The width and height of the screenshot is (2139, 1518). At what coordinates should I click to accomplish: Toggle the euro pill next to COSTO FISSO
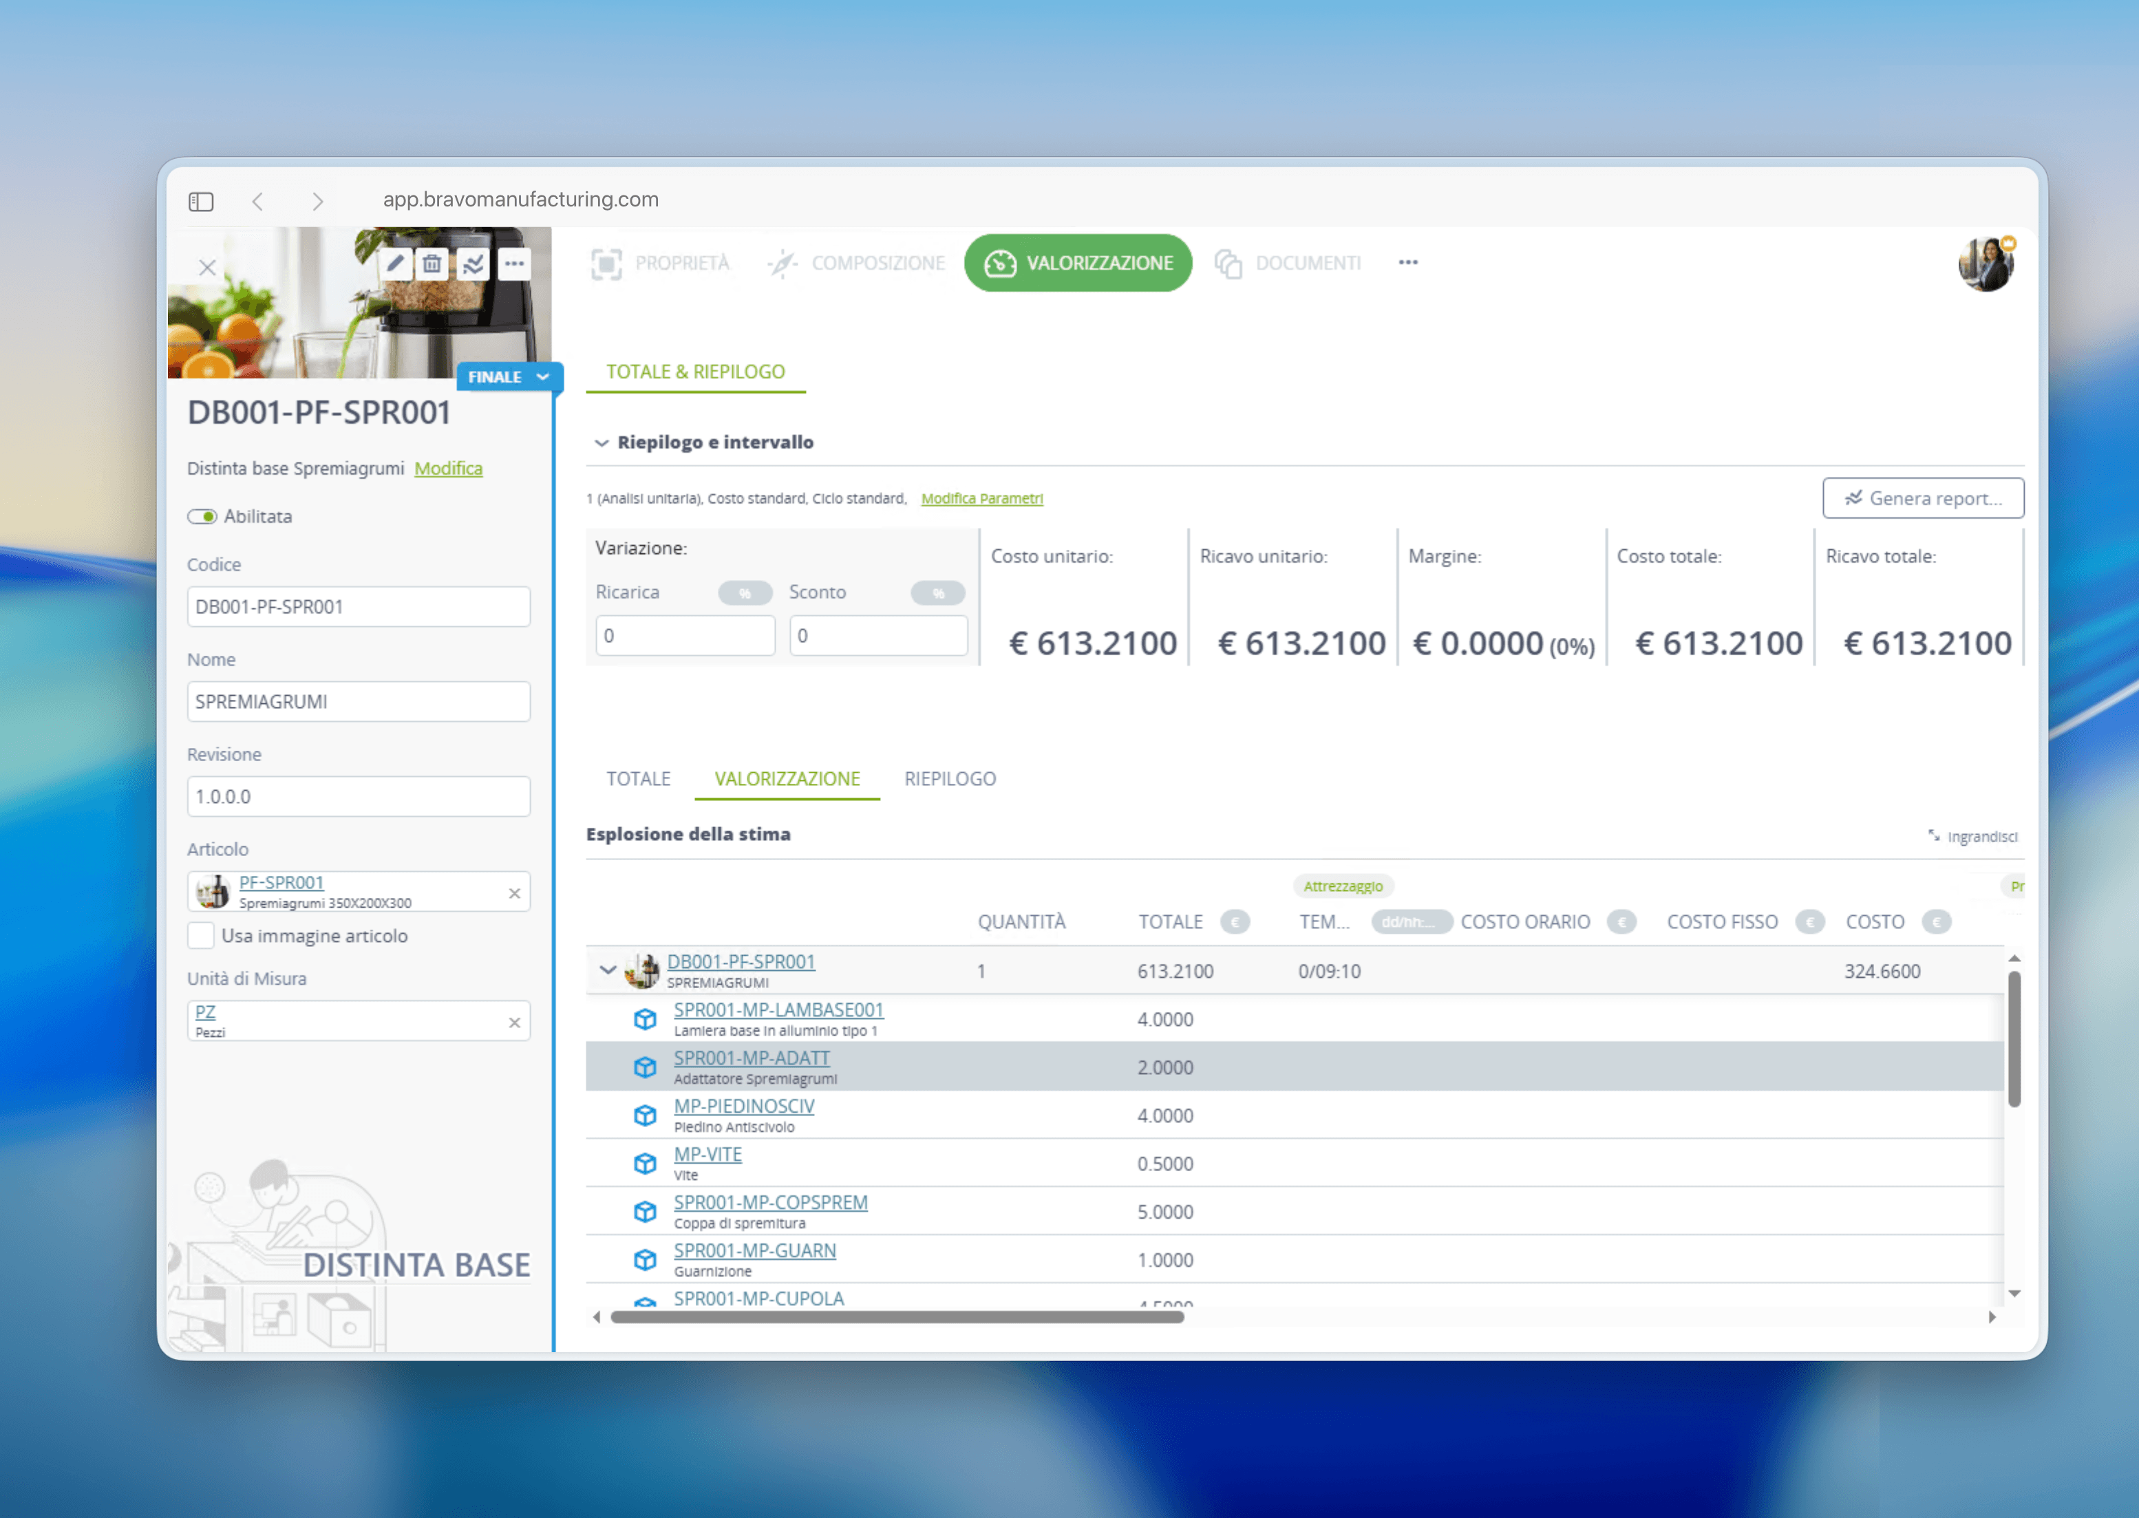[x=1810, y=923]
